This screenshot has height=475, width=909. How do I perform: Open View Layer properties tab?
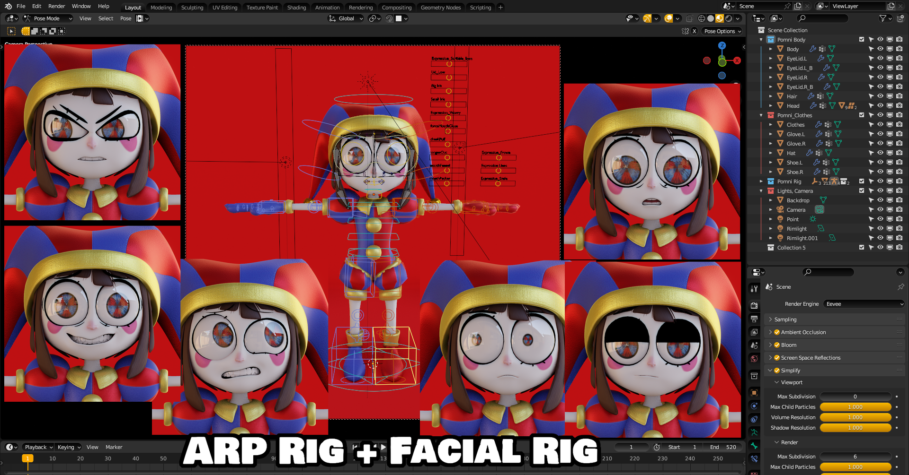pos(754,332)
